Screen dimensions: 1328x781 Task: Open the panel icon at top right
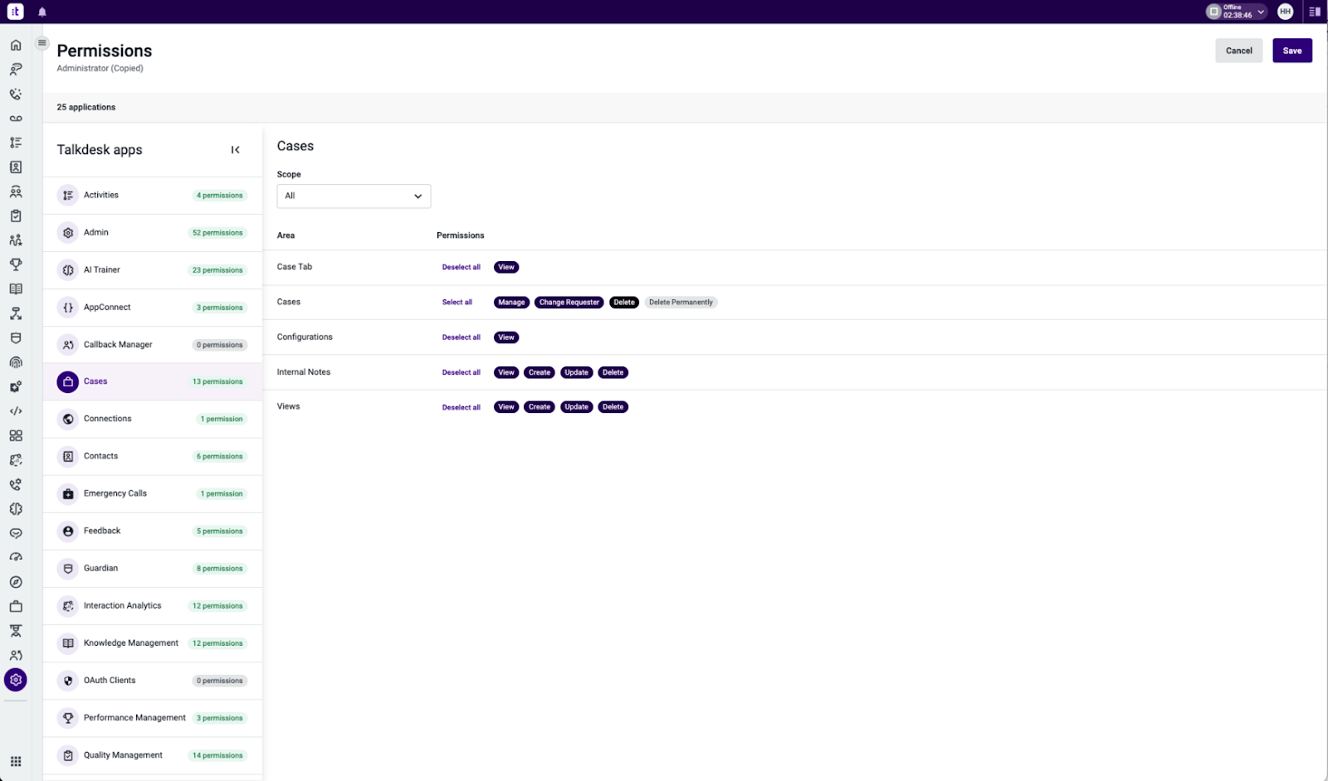point(1315,12)
